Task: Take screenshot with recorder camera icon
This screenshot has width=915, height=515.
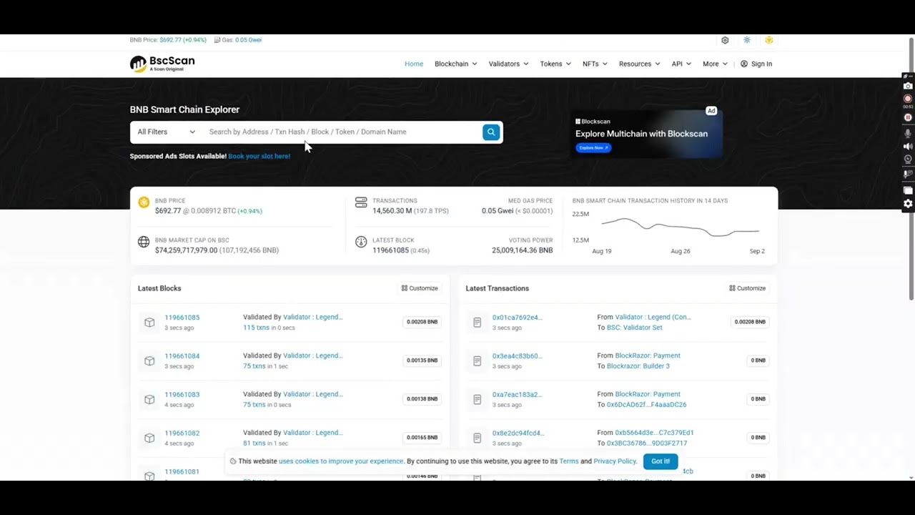Action: pyautogui.click(x=908, y=86)
